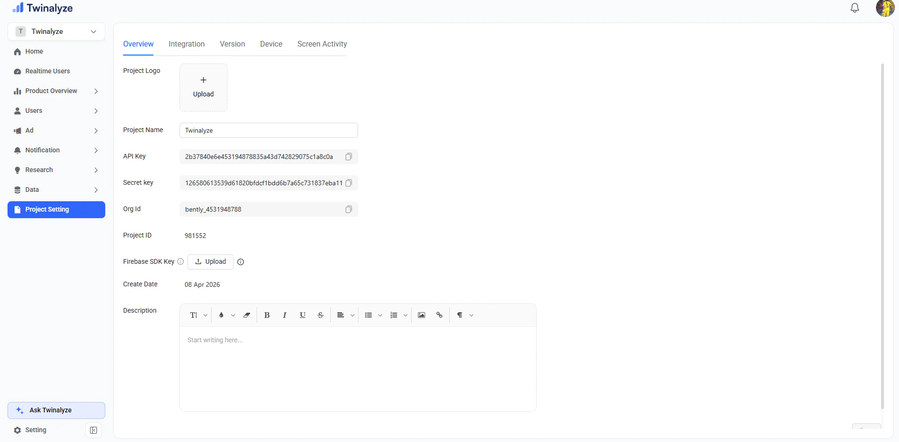Click the page vertical scrollbar
Screen dimensions: 899x442
click(x=882, y=236)
